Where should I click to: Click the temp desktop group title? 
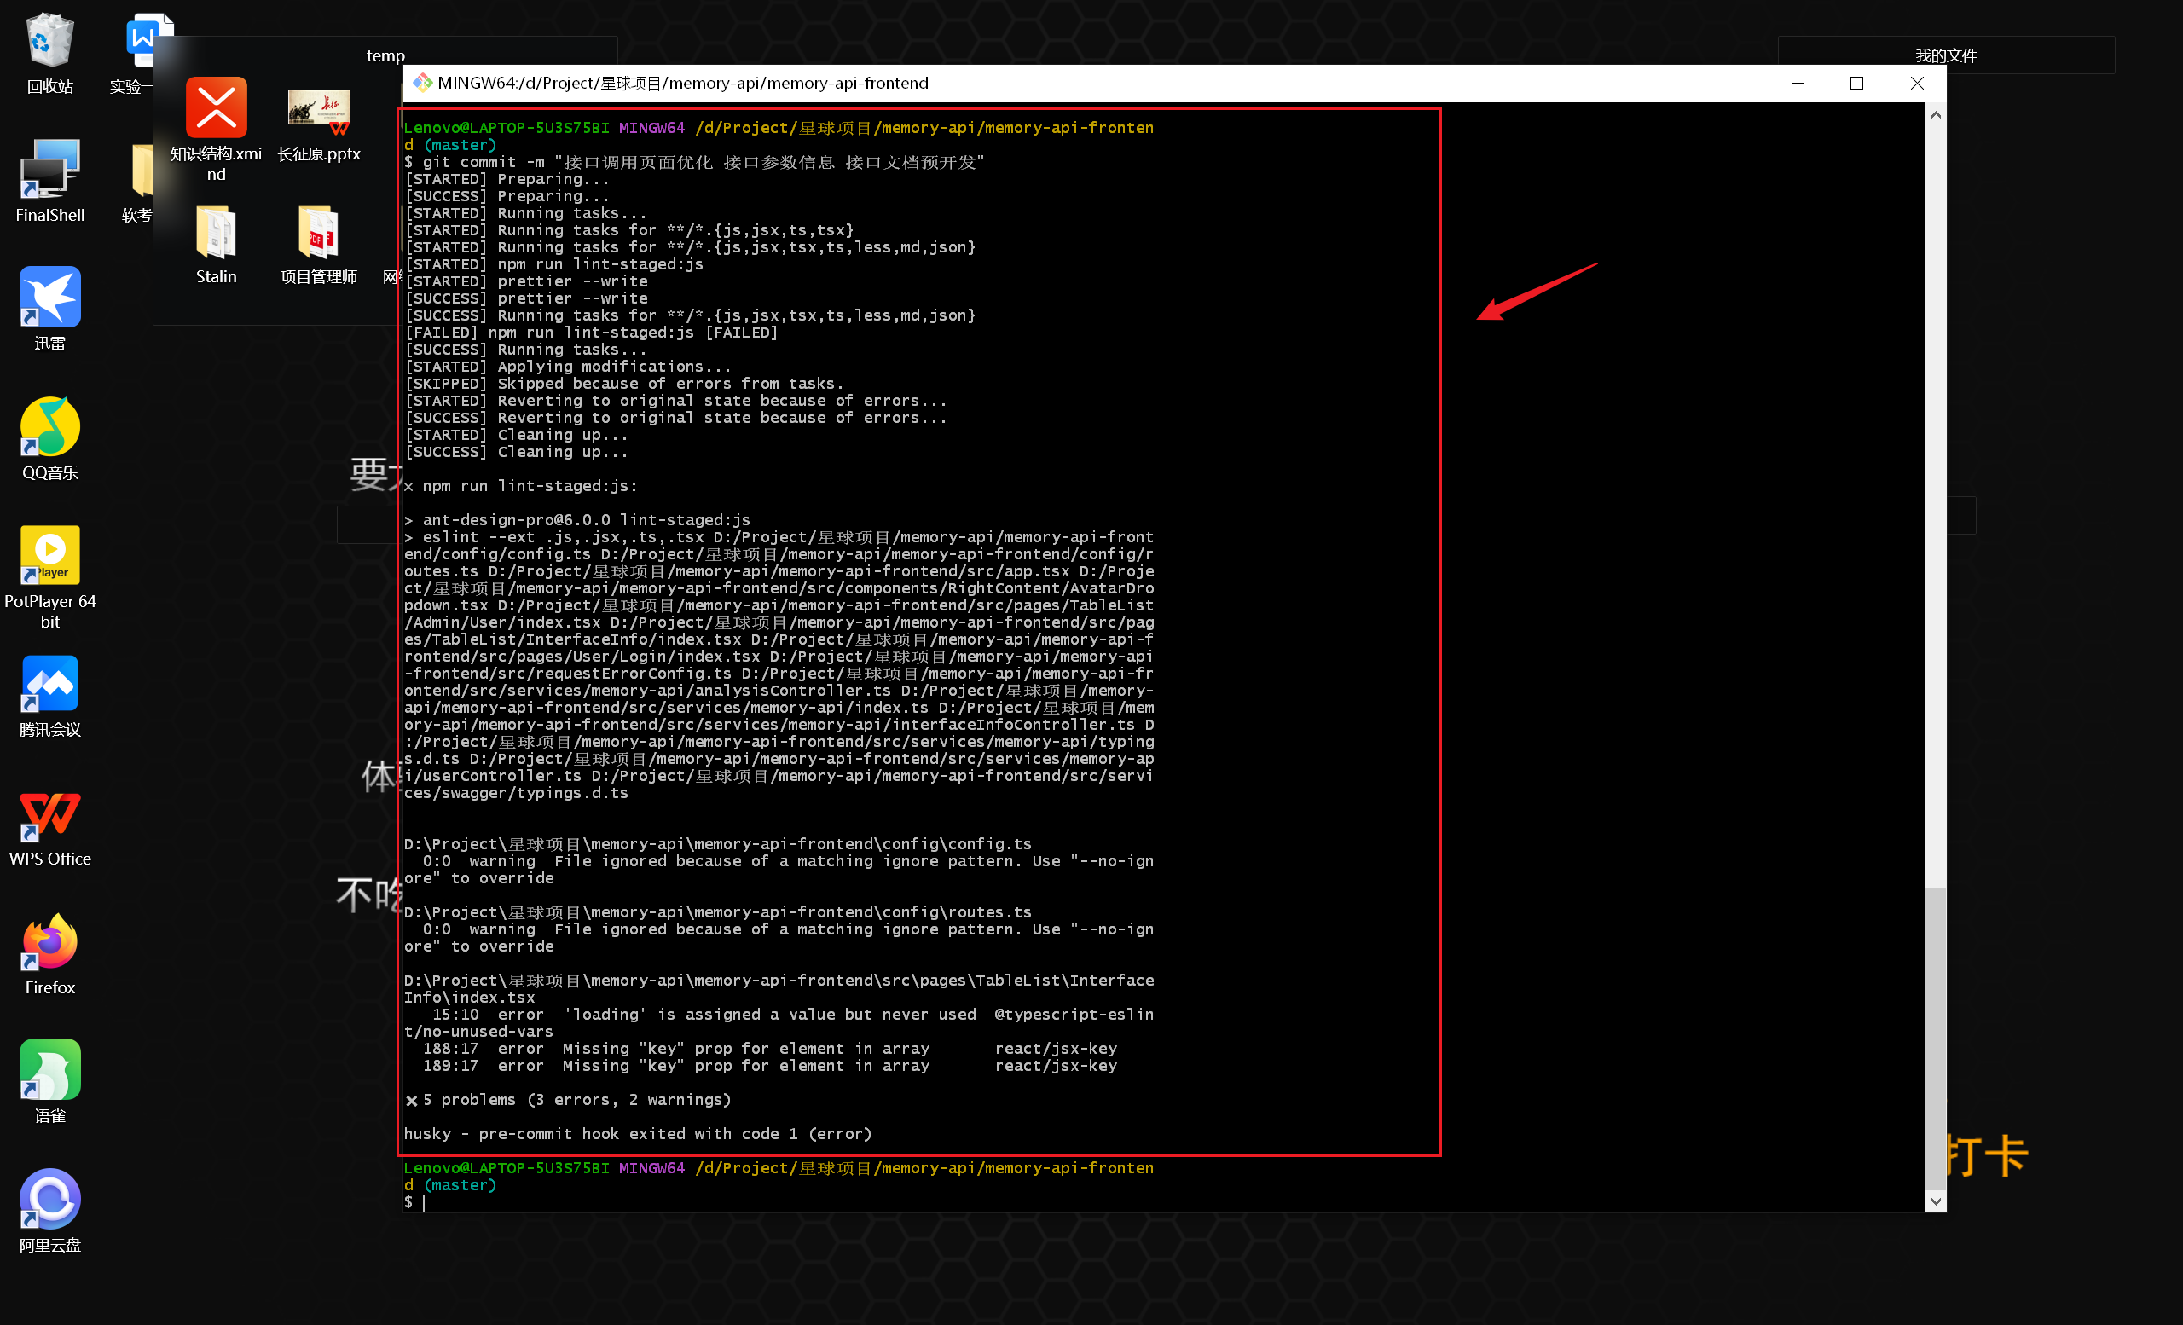click(x=385, y=55)
